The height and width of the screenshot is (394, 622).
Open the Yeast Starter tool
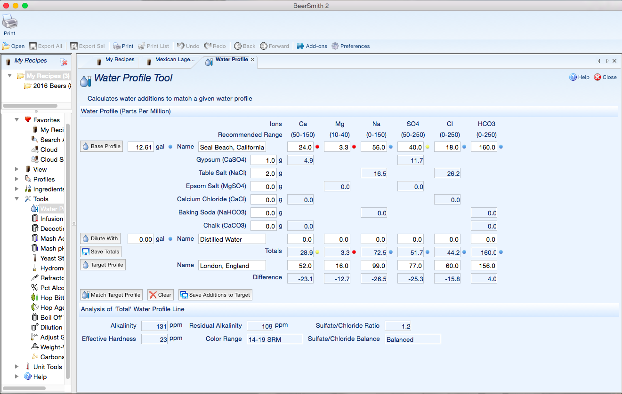coord(48,258)
